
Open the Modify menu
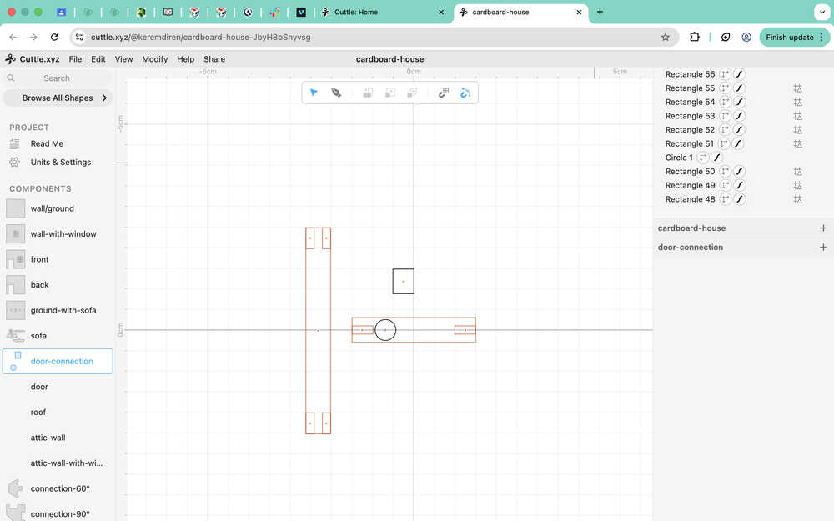[154, 59]
